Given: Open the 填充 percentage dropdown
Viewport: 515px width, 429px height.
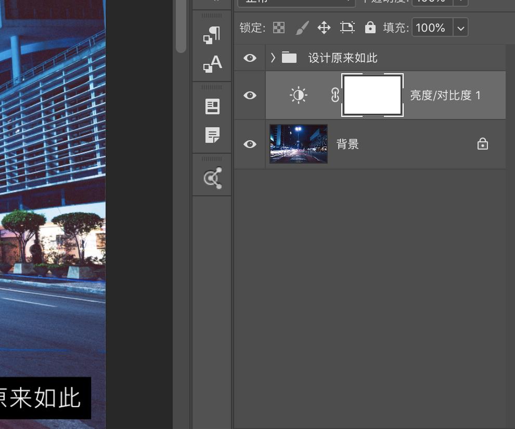Looking at the screenshot, I should coord(460,28).
